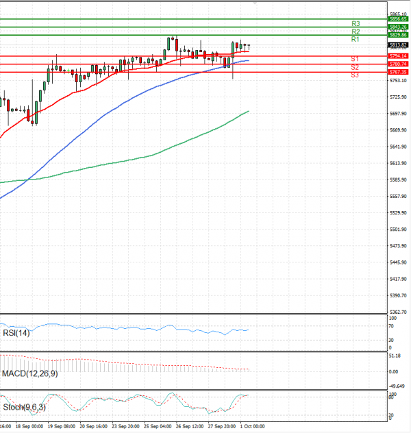Click the 19 Sep 08:00 time label
Image resolution: width=411 pixels, height=433 pixels.
point(61,426)
